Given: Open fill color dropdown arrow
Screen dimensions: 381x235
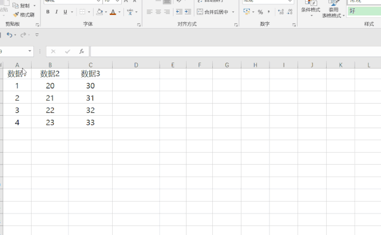Looking at the screenshot, I should (x=106, y=12).
